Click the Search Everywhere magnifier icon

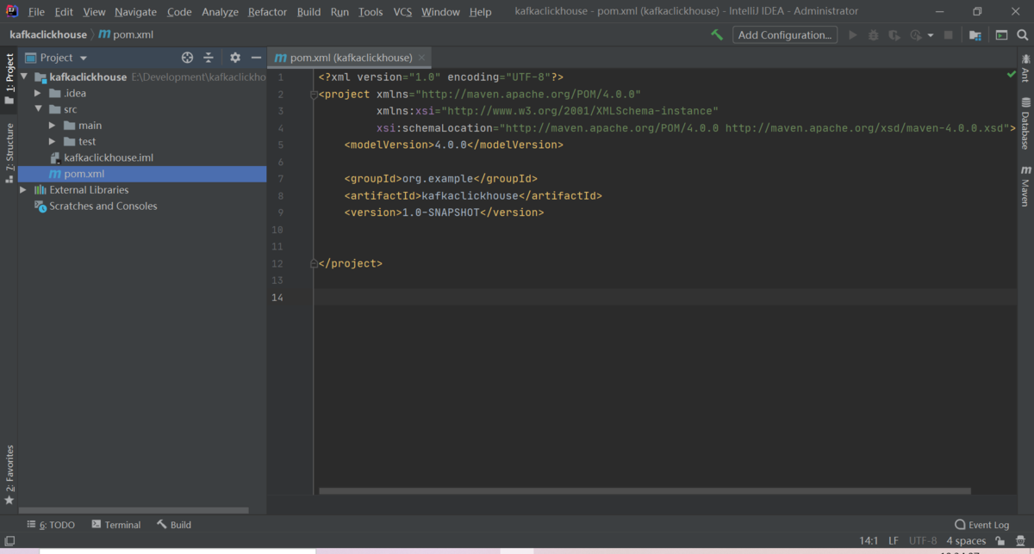tap(1023, 35)
